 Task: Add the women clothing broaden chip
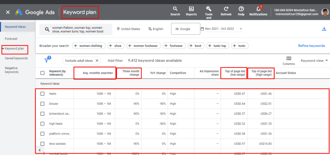(89, 46)
